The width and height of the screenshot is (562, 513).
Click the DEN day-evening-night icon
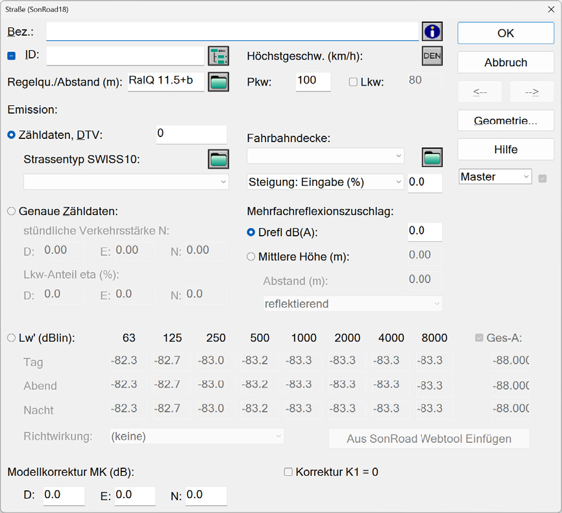pyautogui.click(x=432, y=56)
